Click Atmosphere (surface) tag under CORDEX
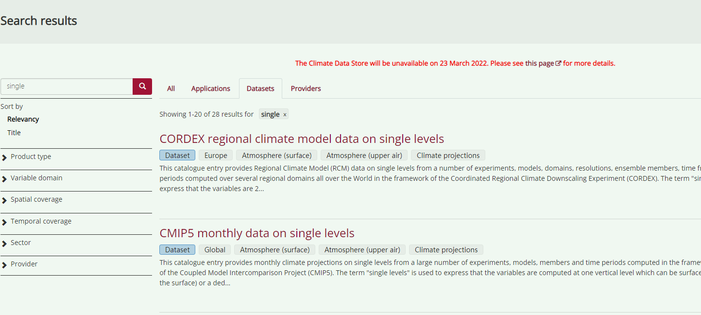Screen dimensions: 701x315 coord(277,156)
